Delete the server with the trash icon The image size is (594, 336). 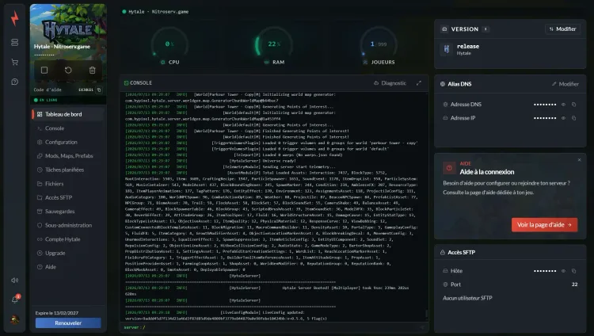coord(92,71)
